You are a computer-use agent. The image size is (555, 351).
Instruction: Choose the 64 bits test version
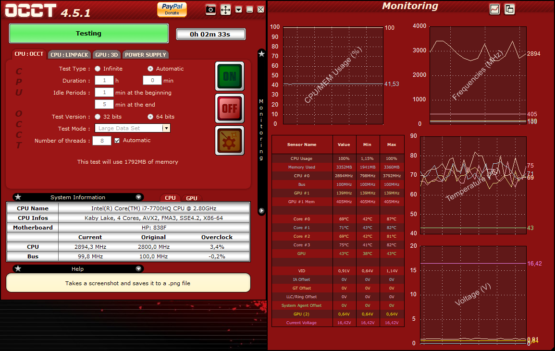[150, 116]
